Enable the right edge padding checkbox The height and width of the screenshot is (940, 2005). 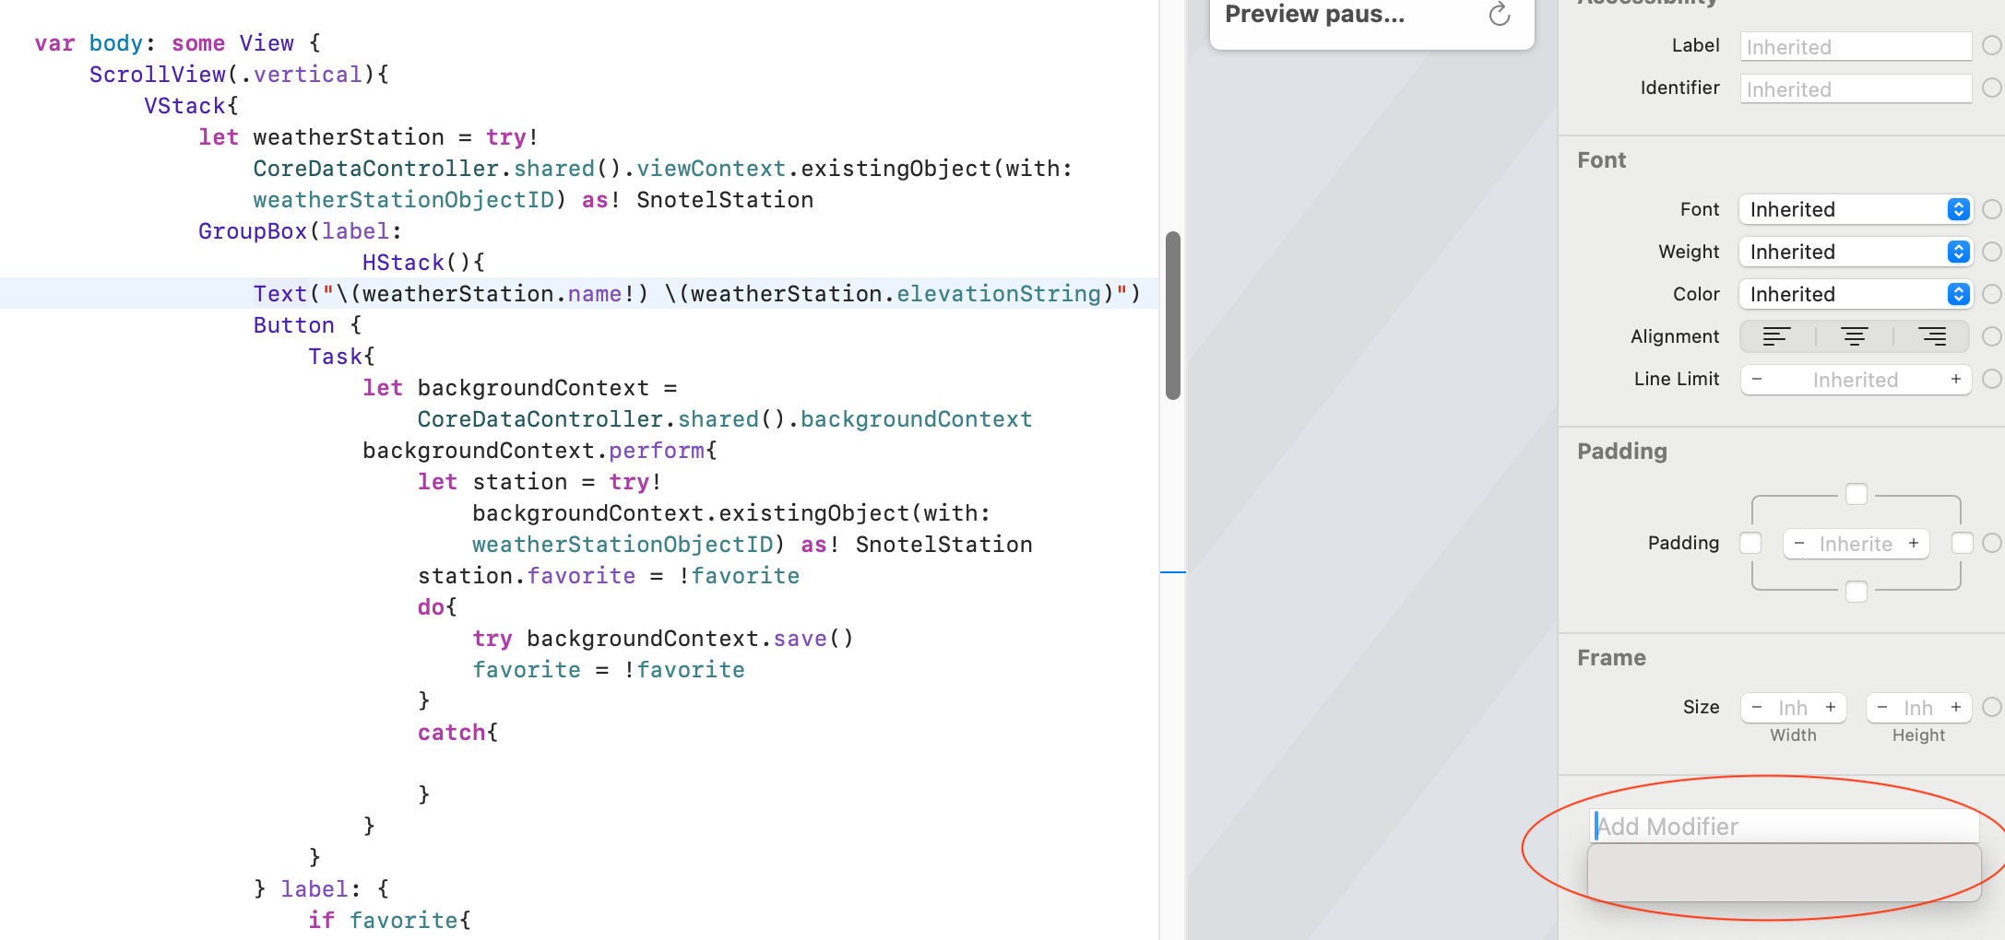[x=1962, y=544]
